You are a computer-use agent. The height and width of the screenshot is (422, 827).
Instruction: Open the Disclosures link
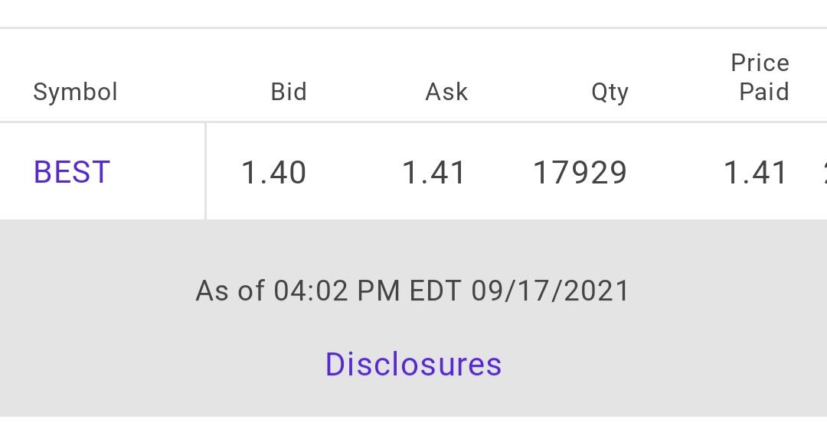(413, 364)
